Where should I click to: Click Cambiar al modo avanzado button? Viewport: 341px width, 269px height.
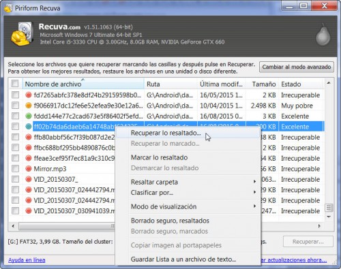click(297, 67)
